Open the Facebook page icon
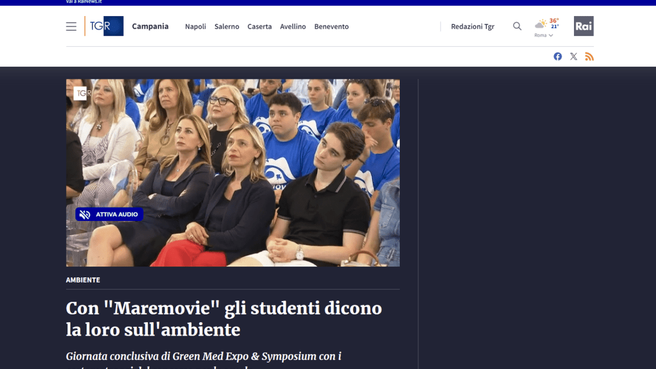 click(x=558, y=56)
